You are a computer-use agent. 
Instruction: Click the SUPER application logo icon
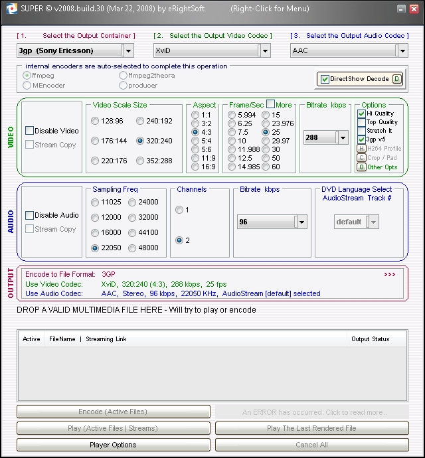12,9
